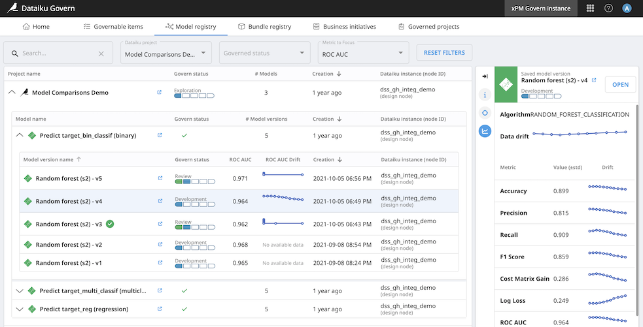The image size is (643, 327).
Task: Select Random forest (s2) - v2 row
Action: click(239, 244)
